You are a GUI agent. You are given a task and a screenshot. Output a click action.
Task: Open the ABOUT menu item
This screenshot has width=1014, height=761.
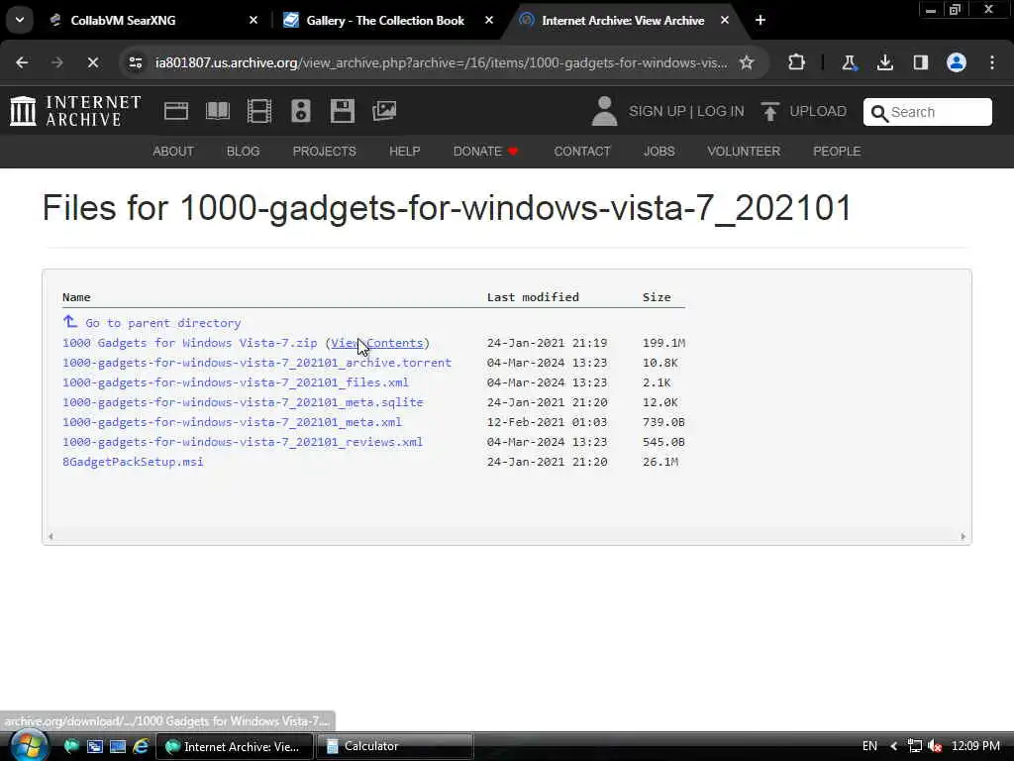click(173, 152)
